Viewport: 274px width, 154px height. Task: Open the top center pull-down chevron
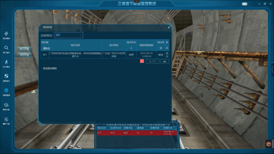[x=137, y=2]
